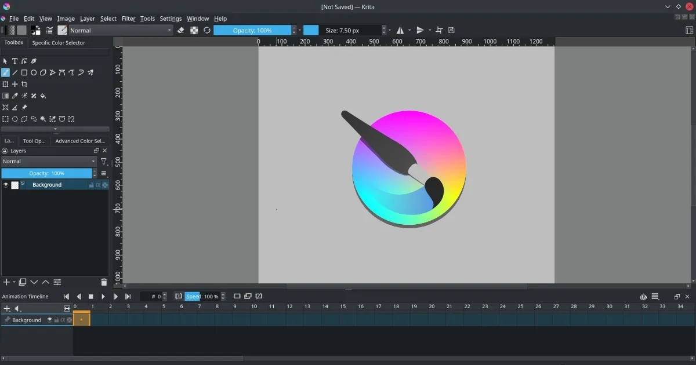Screen dimensions: 696x365
Task: Open the layer filter funnel menu
Action: point(104,162)
